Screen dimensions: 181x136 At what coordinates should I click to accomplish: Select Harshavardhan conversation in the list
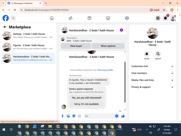[28, 58]
